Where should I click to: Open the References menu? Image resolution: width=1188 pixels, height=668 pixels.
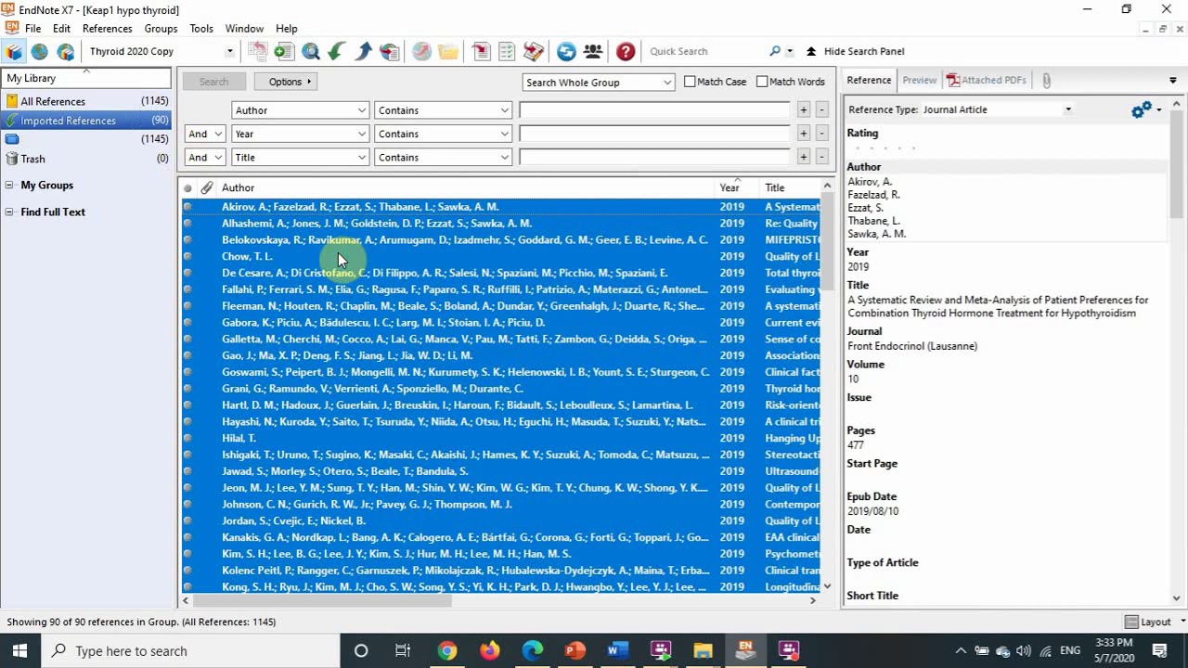click(107, 29)
